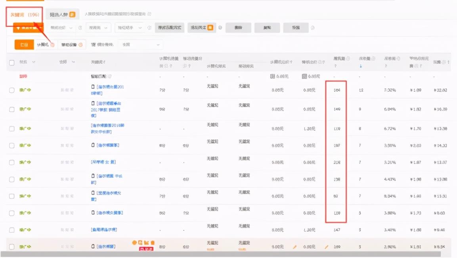Click the round icon after the third toolbar dropdown

149,28
